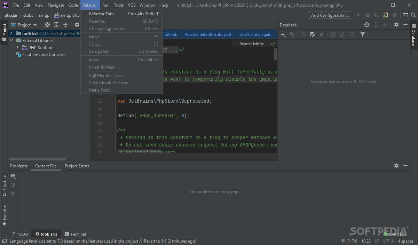Toggle the Favorites tool window stripe button
Screen dimensions: 418x245
[x=4, y=215]
